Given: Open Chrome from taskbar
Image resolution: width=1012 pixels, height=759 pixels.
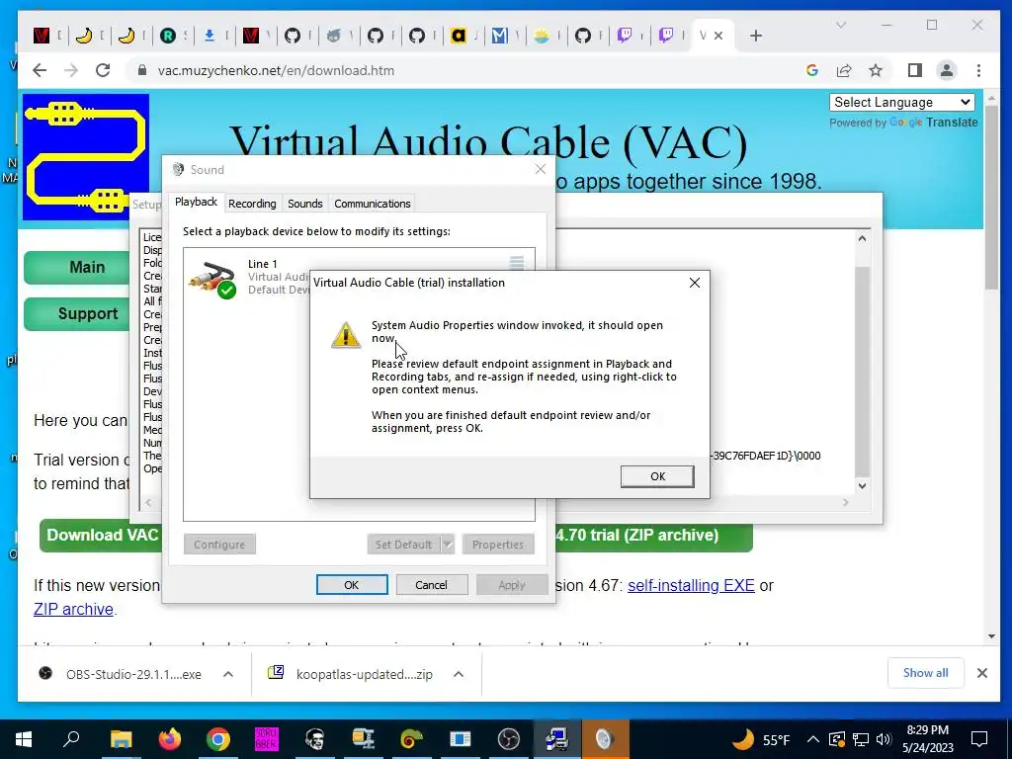Looking at the screenshot, I should (x=218, y=739).
